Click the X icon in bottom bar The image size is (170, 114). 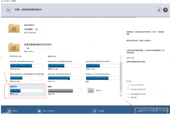(95, 111)
